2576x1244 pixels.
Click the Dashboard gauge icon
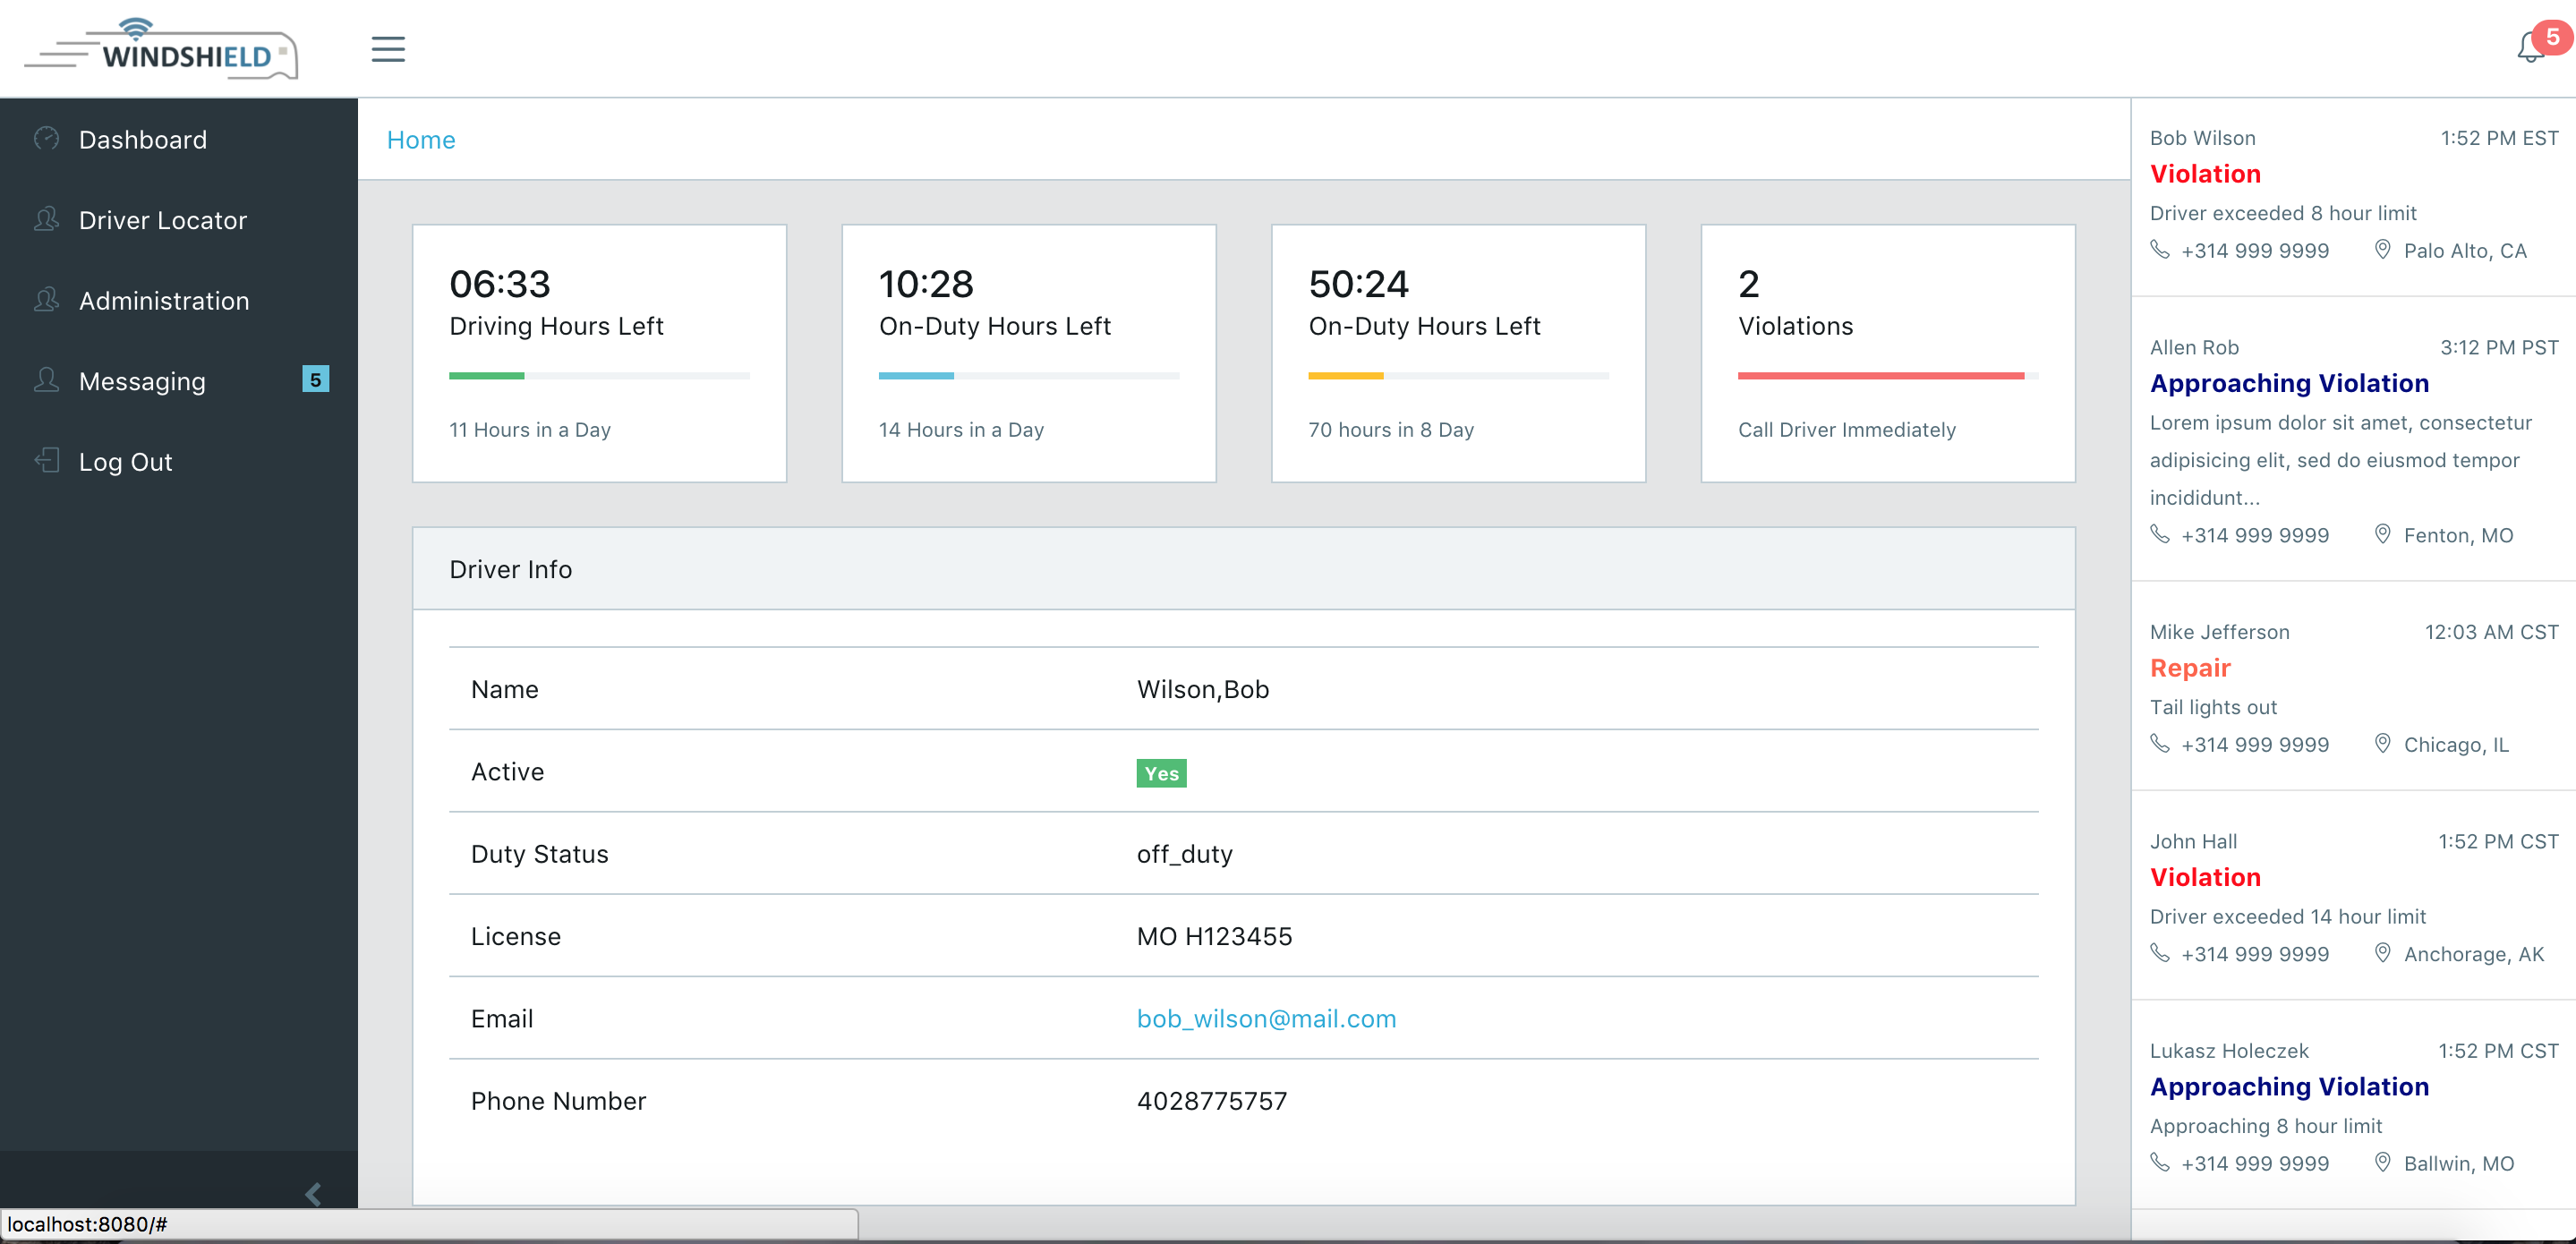coord(46,139)
